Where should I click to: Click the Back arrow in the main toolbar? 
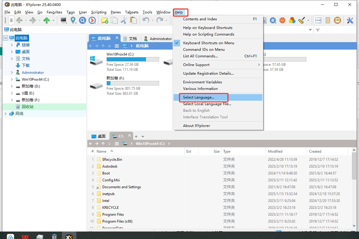(x=19, y=20)
